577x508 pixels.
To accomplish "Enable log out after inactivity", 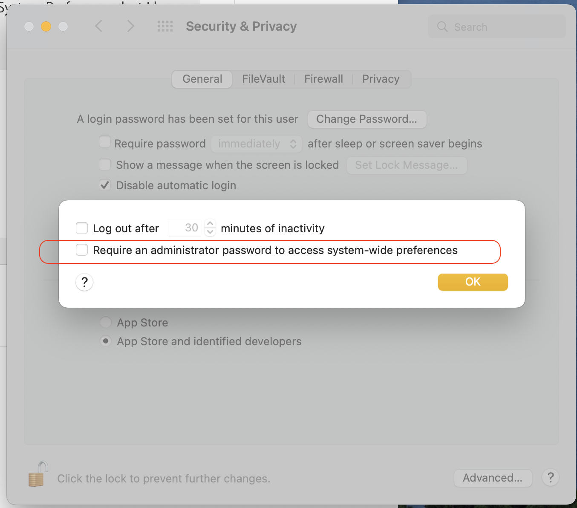I will [x=82, y=228].
